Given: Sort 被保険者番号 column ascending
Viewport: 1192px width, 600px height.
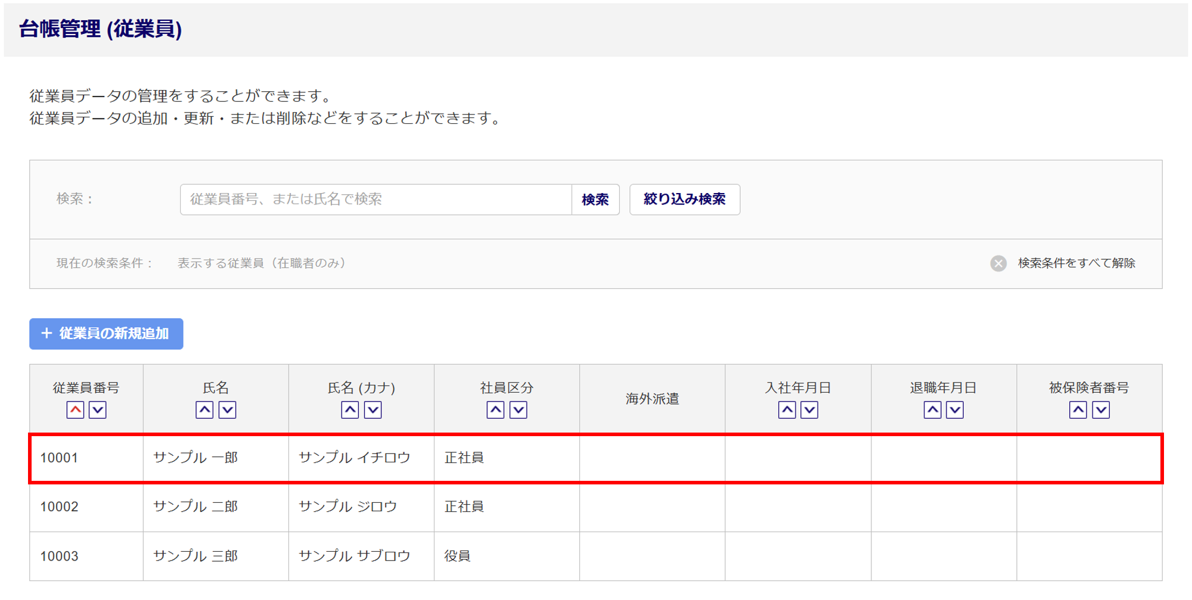Looking at the screenshot, I should [x=1078, y=410].
